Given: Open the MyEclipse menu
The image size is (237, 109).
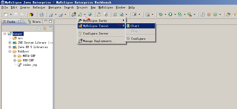Looking at the screenshot, I should pos(106,7).
